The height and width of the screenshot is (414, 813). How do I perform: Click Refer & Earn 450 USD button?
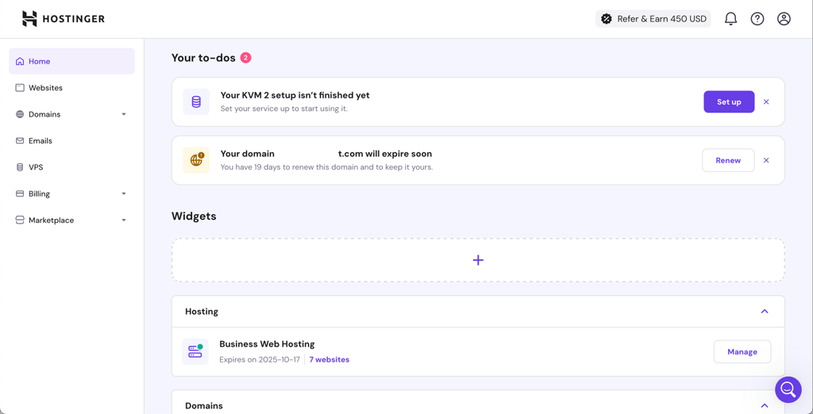(x=653, y=19)
